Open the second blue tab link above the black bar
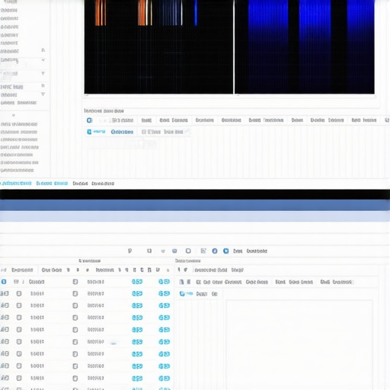The width and height of the screenshot is (390, 390). coord(52,184)
